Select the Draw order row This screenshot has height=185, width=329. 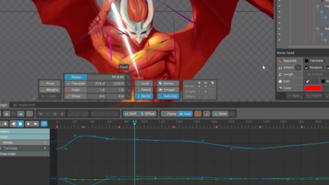pos(25,154)
